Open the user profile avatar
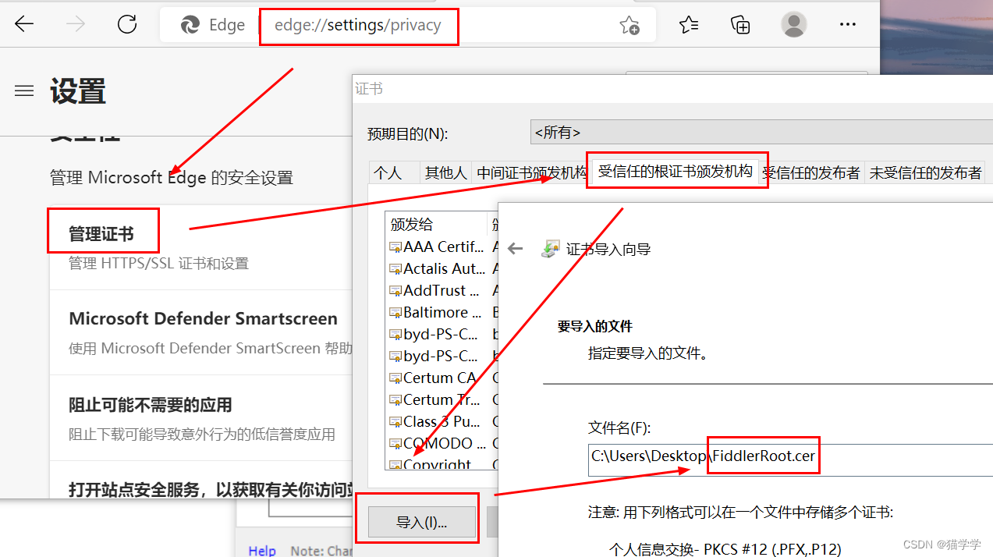This screenshot has height=557, width=993. coord(794,24)
